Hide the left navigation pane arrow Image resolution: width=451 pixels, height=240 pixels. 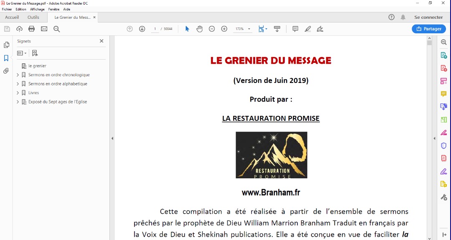tap(112, 138)
